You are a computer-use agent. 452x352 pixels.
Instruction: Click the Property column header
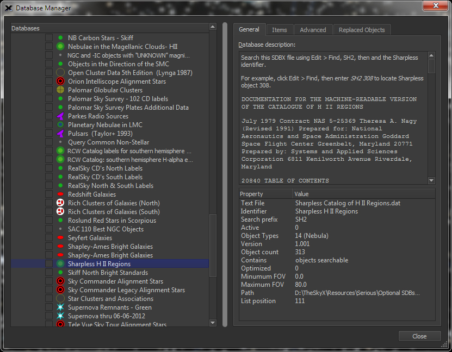coord(266,194)
